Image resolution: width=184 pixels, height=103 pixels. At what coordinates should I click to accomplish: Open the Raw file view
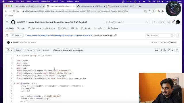(x=157, y=50)
